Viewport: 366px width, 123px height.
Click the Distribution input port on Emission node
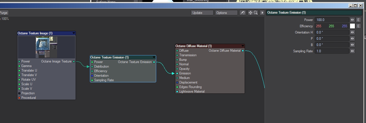pyautogui.click(x=92, y=66)
